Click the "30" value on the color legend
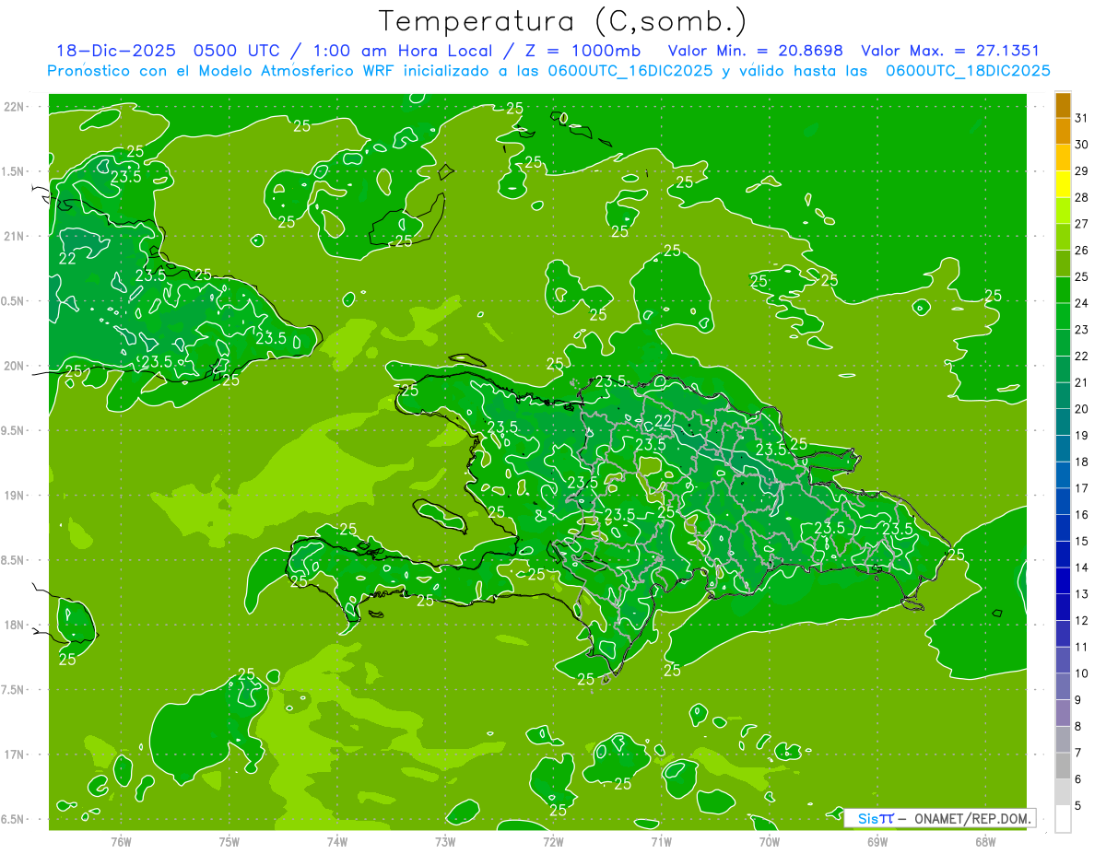The width and height of the screenshot is (1106, 854). (x=1082, y=145)
